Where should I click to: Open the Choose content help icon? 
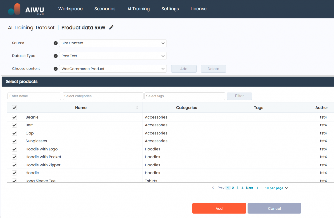(55, 69)
